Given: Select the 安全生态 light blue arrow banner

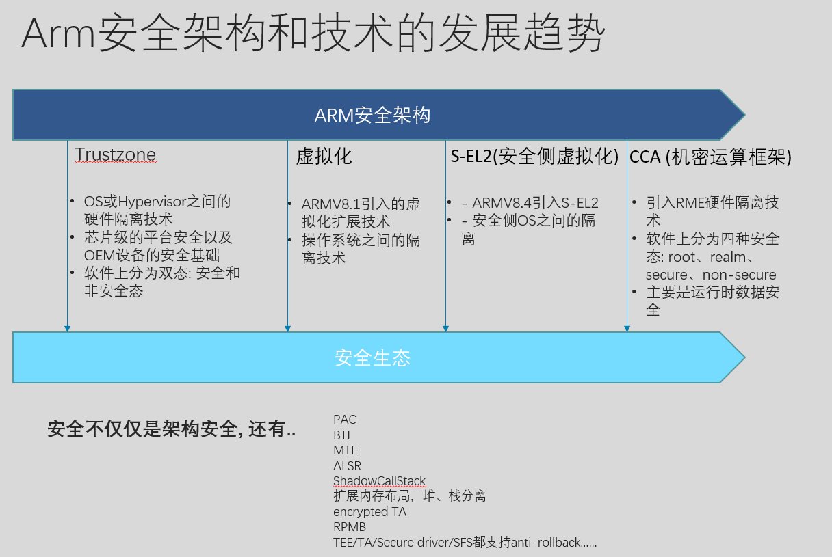Looking at the screenshot, I should tap(378, 357).
